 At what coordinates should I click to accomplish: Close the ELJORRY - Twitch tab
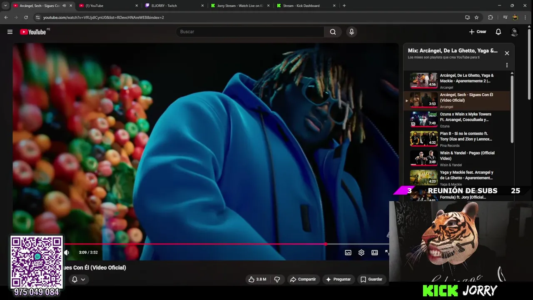point(202,6)
